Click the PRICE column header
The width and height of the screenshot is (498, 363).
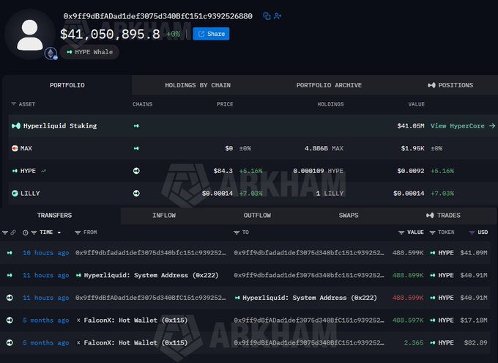(x=225, y=104)
